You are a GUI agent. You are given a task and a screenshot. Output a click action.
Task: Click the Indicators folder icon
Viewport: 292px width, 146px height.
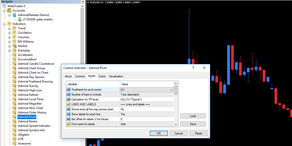tap(9, 24)
